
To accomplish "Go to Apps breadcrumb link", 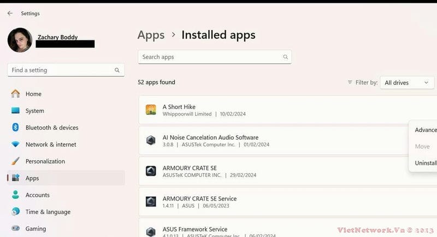I will click(x=151, y=35).
